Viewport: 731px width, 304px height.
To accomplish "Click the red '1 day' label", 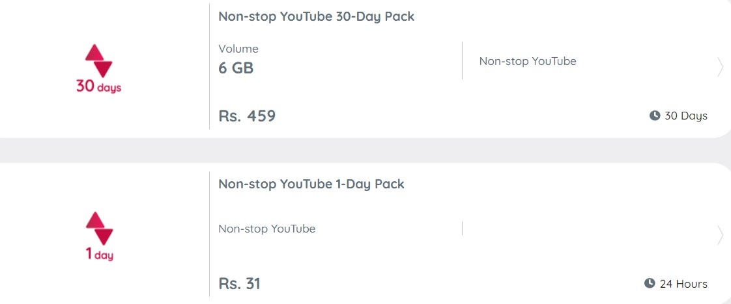I will (x=99, y=254).
